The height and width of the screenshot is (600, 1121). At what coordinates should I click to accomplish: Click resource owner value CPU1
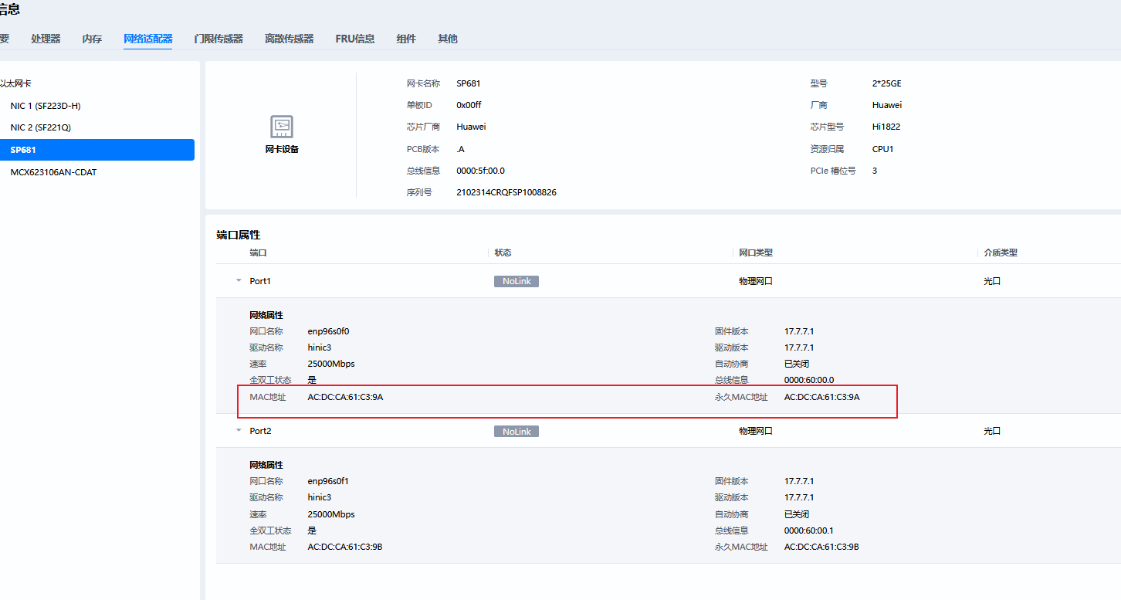point(882,149)
